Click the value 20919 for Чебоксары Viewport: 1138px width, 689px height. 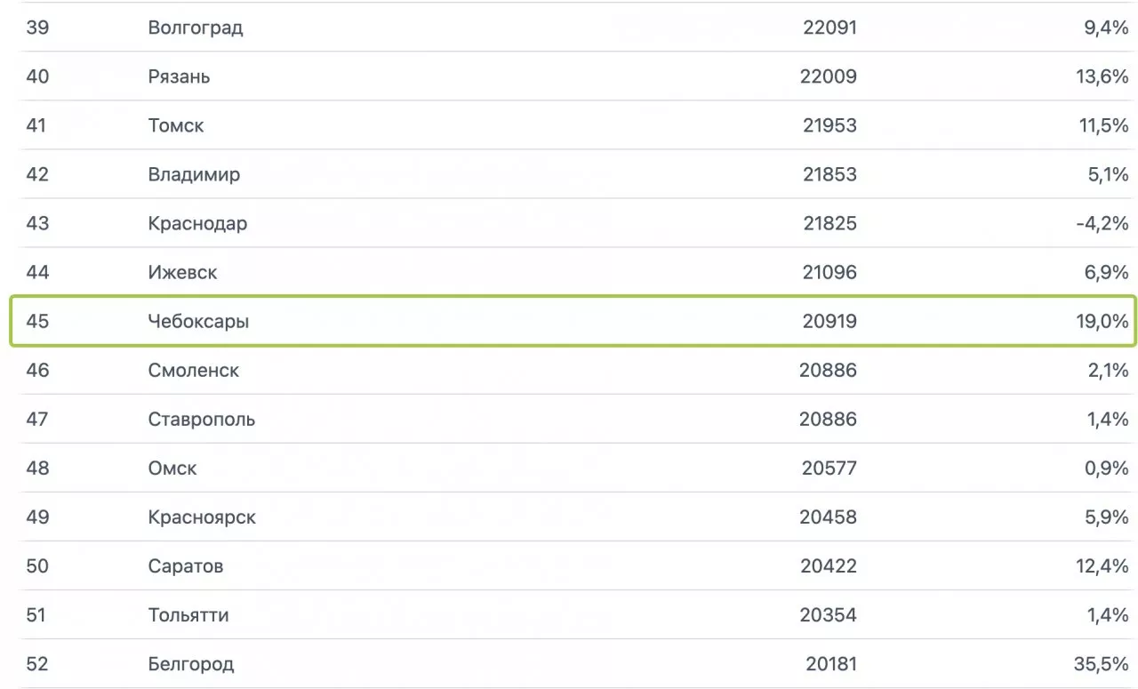point(829,321)
